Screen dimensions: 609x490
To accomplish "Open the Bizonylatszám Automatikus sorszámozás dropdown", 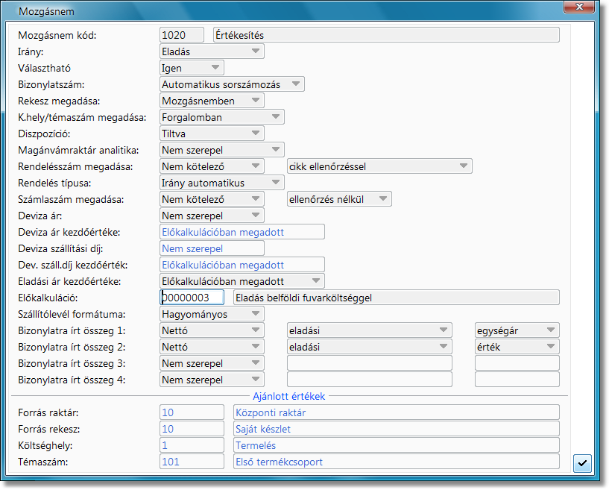I will pyautogui.click(x=295, y=84).
